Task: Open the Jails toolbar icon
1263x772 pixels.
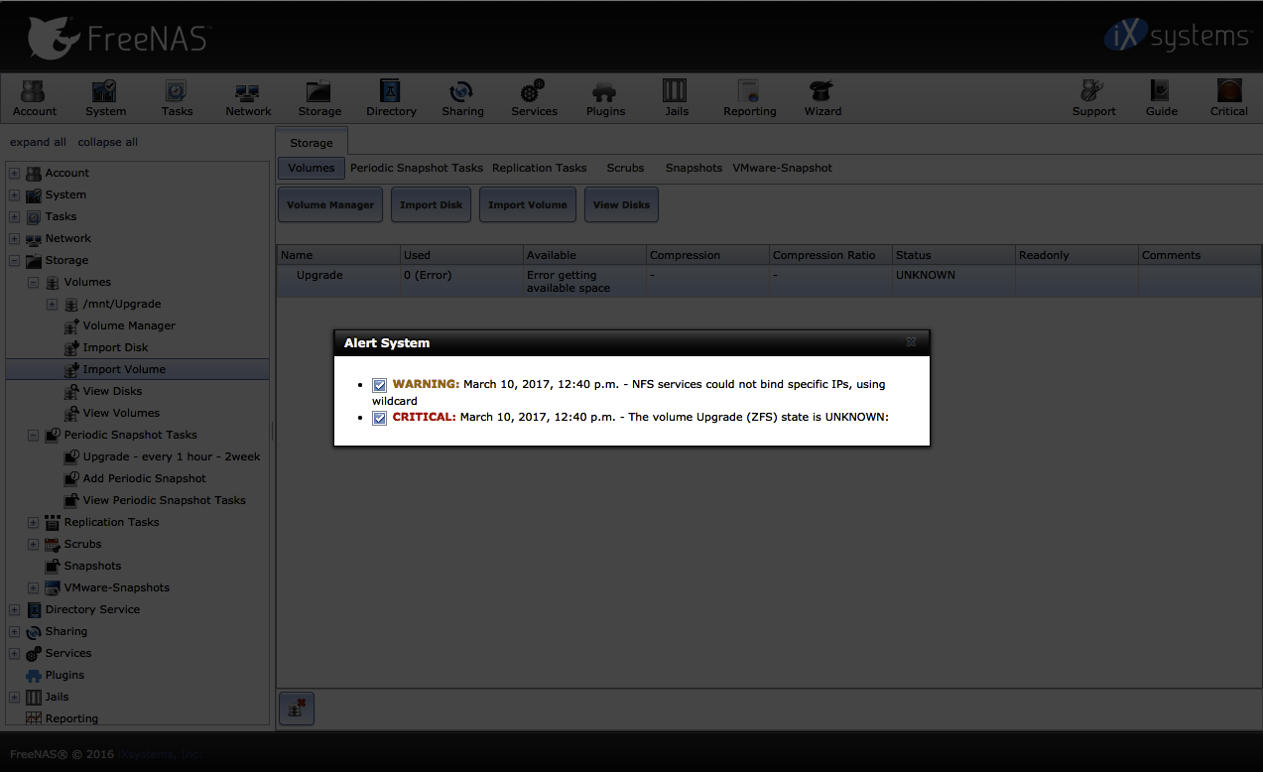Action: (x=676, y=98)
